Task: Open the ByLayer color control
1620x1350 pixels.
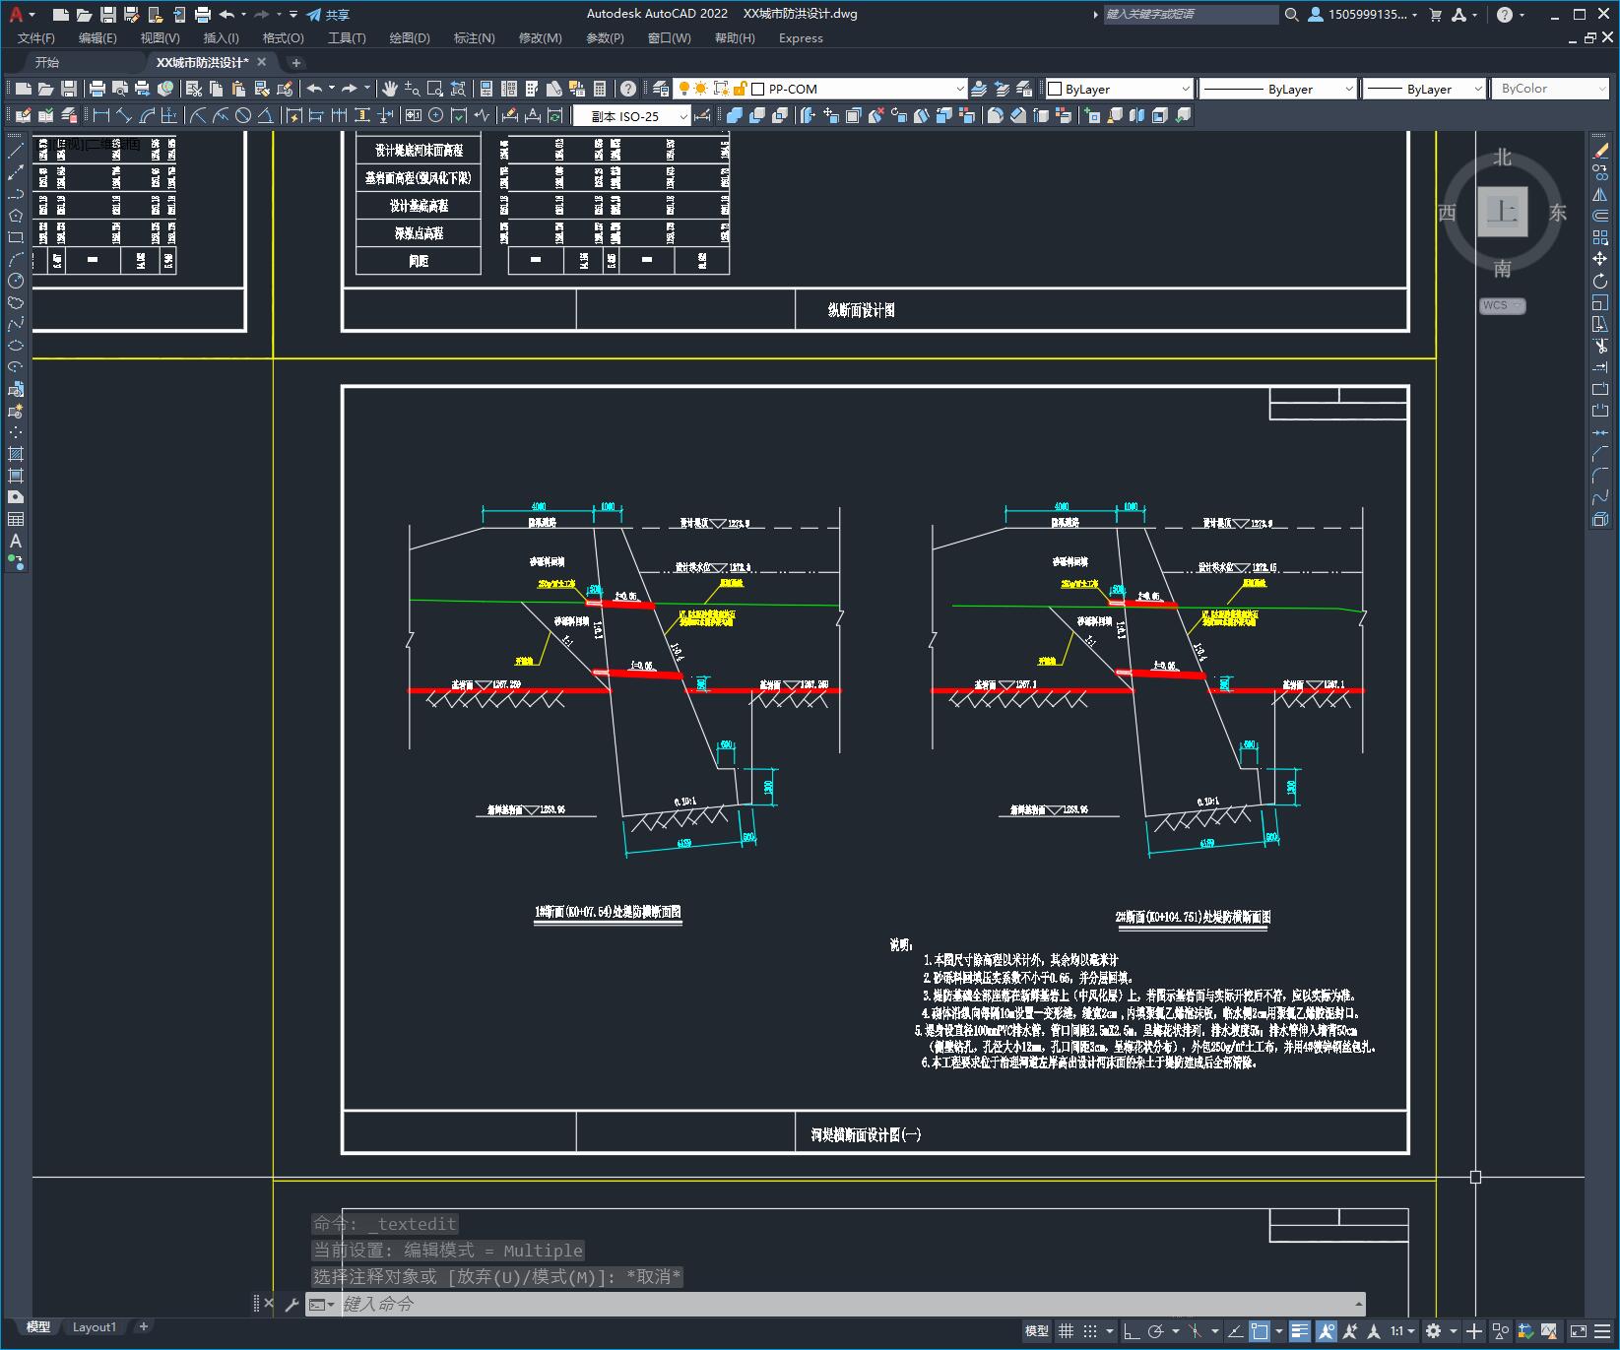Action: [x=1119, y=89]
